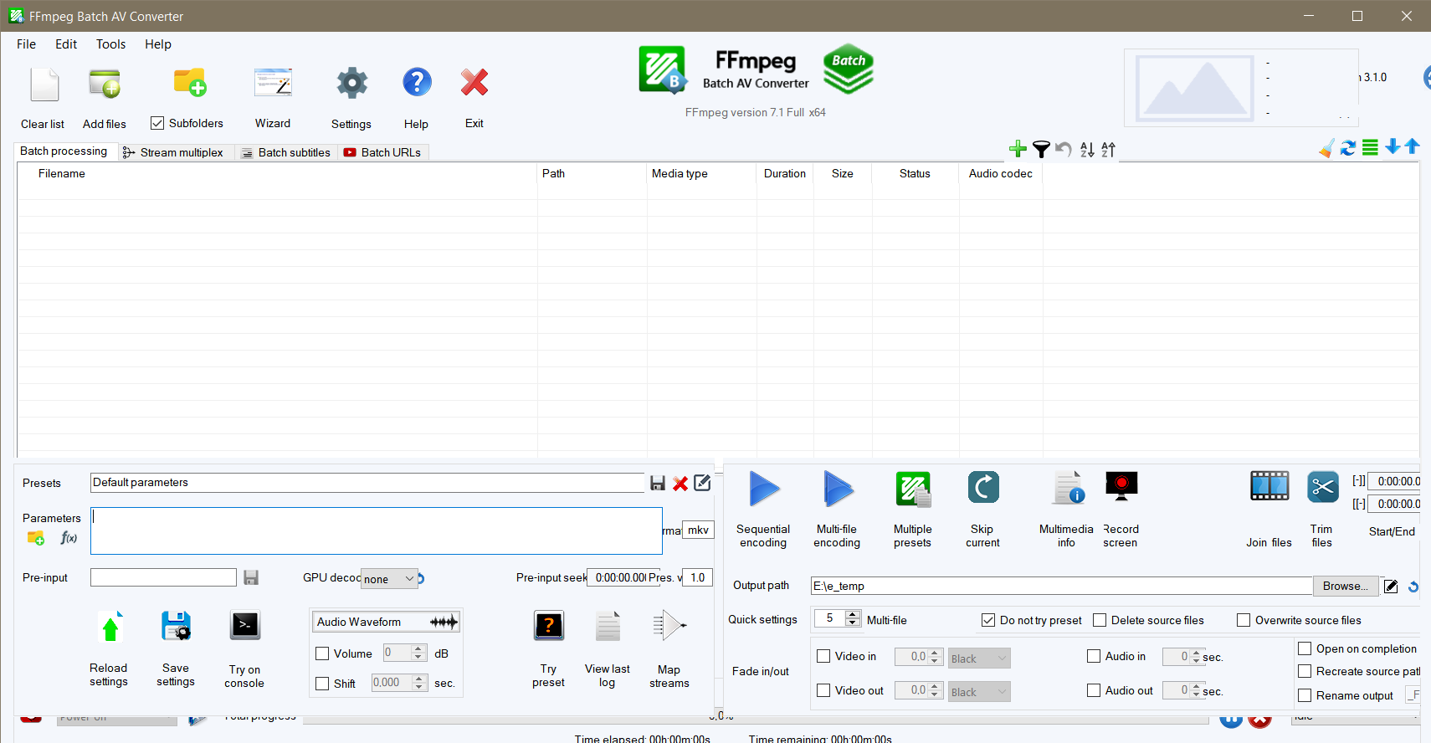Open the Presets combo box
This screenshot has width=1431, height=743.
[367, 483]
